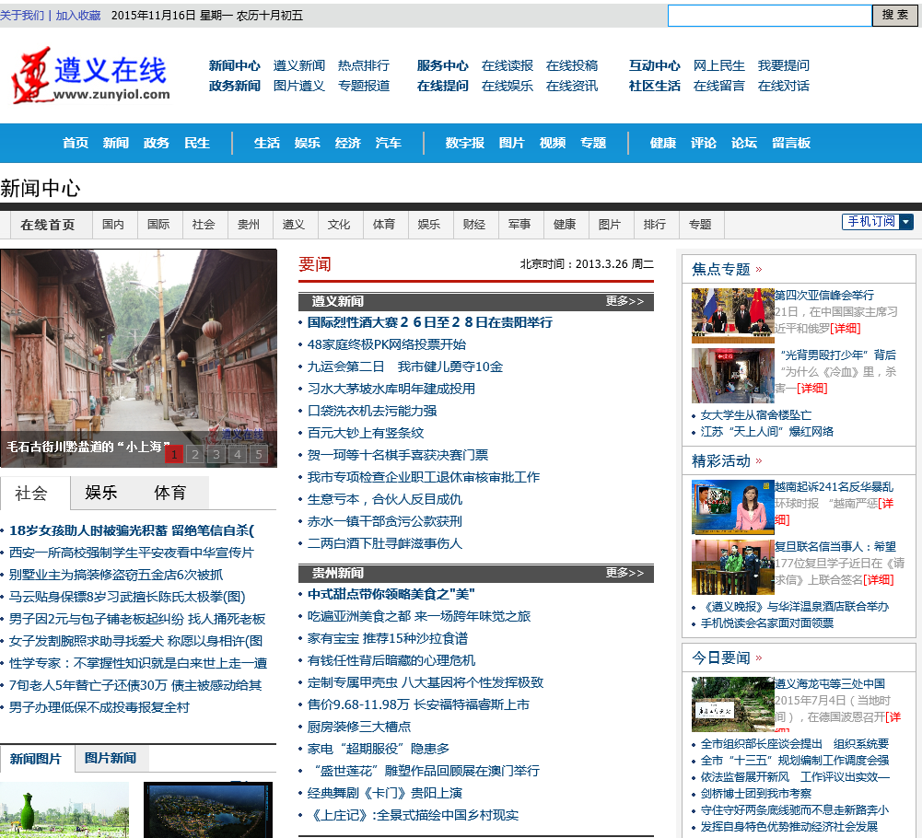Switch to the 军事 category tab
922x838 pixels.
[519, 225]
